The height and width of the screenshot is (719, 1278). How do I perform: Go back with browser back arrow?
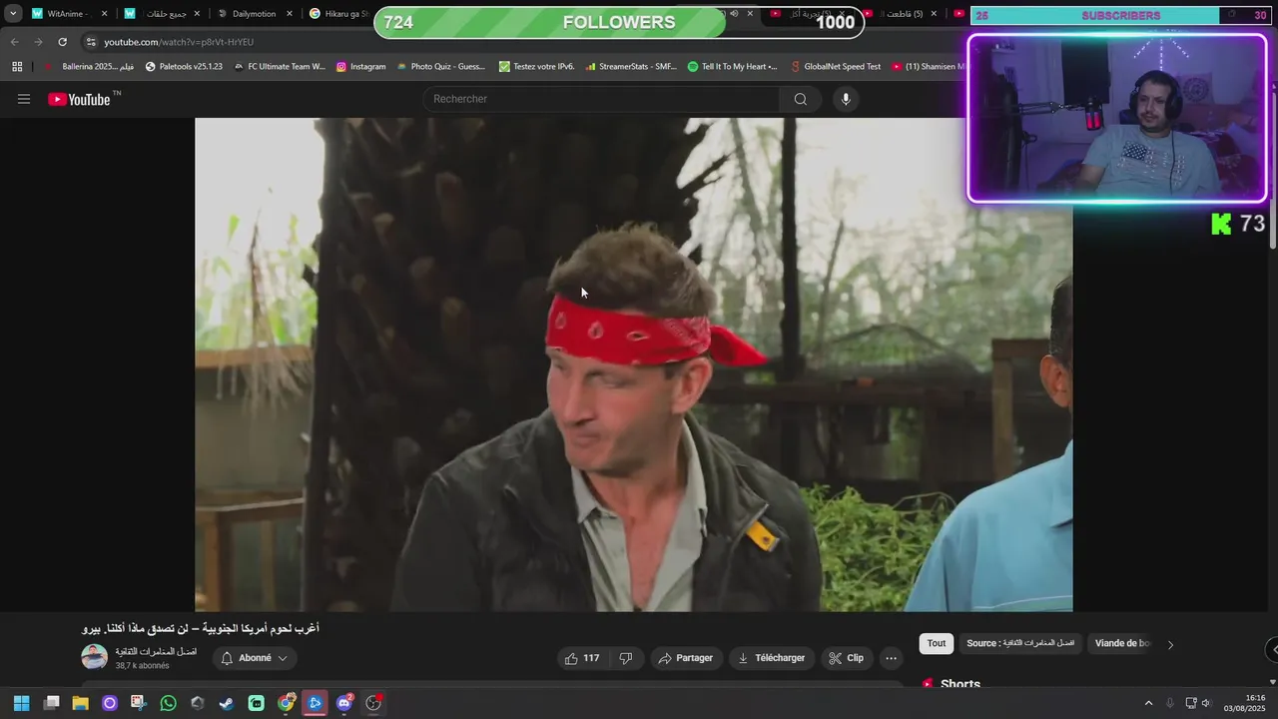click(14, 42)
